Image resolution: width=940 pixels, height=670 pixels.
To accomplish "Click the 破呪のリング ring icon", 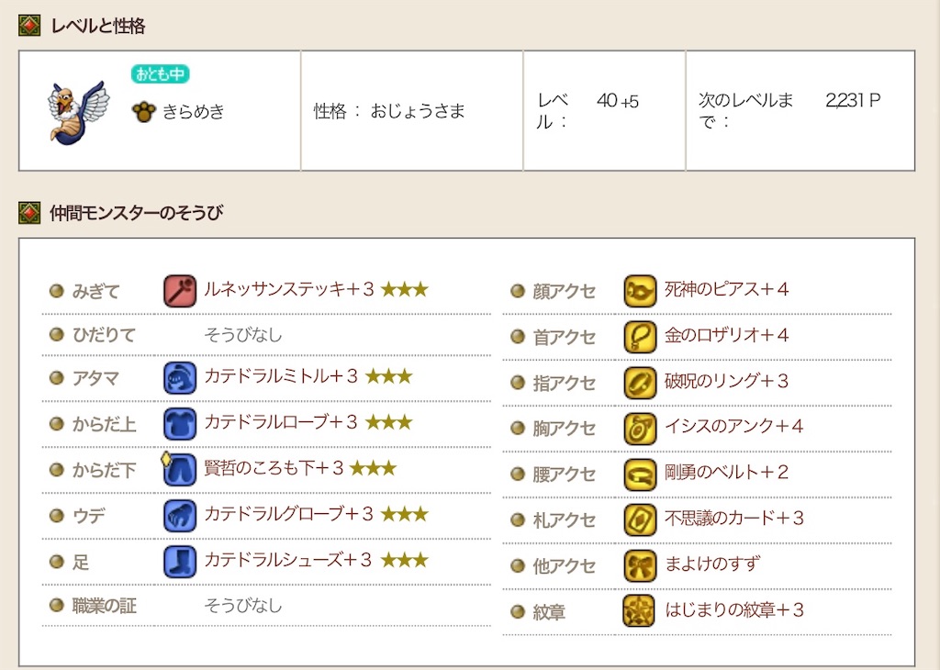I will point(640,383).
